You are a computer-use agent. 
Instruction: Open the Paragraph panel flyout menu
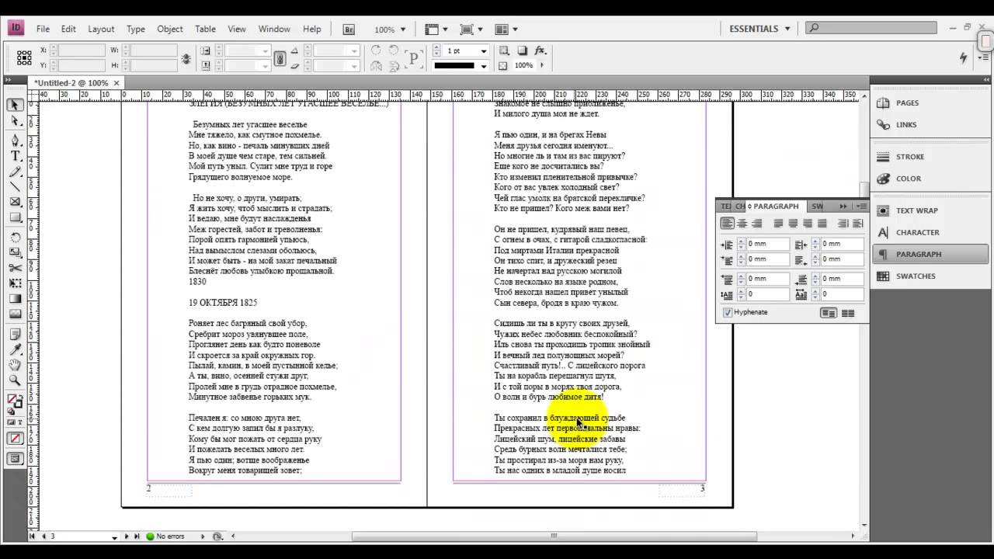pyautogui.click(x=860, y=206)
